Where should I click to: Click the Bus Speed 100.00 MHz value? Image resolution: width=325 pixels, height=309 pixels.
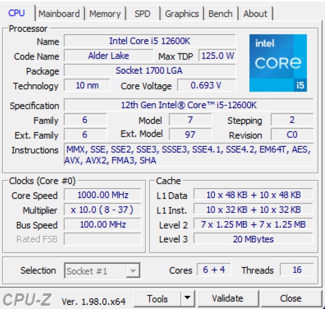click(x=103, y=225)
